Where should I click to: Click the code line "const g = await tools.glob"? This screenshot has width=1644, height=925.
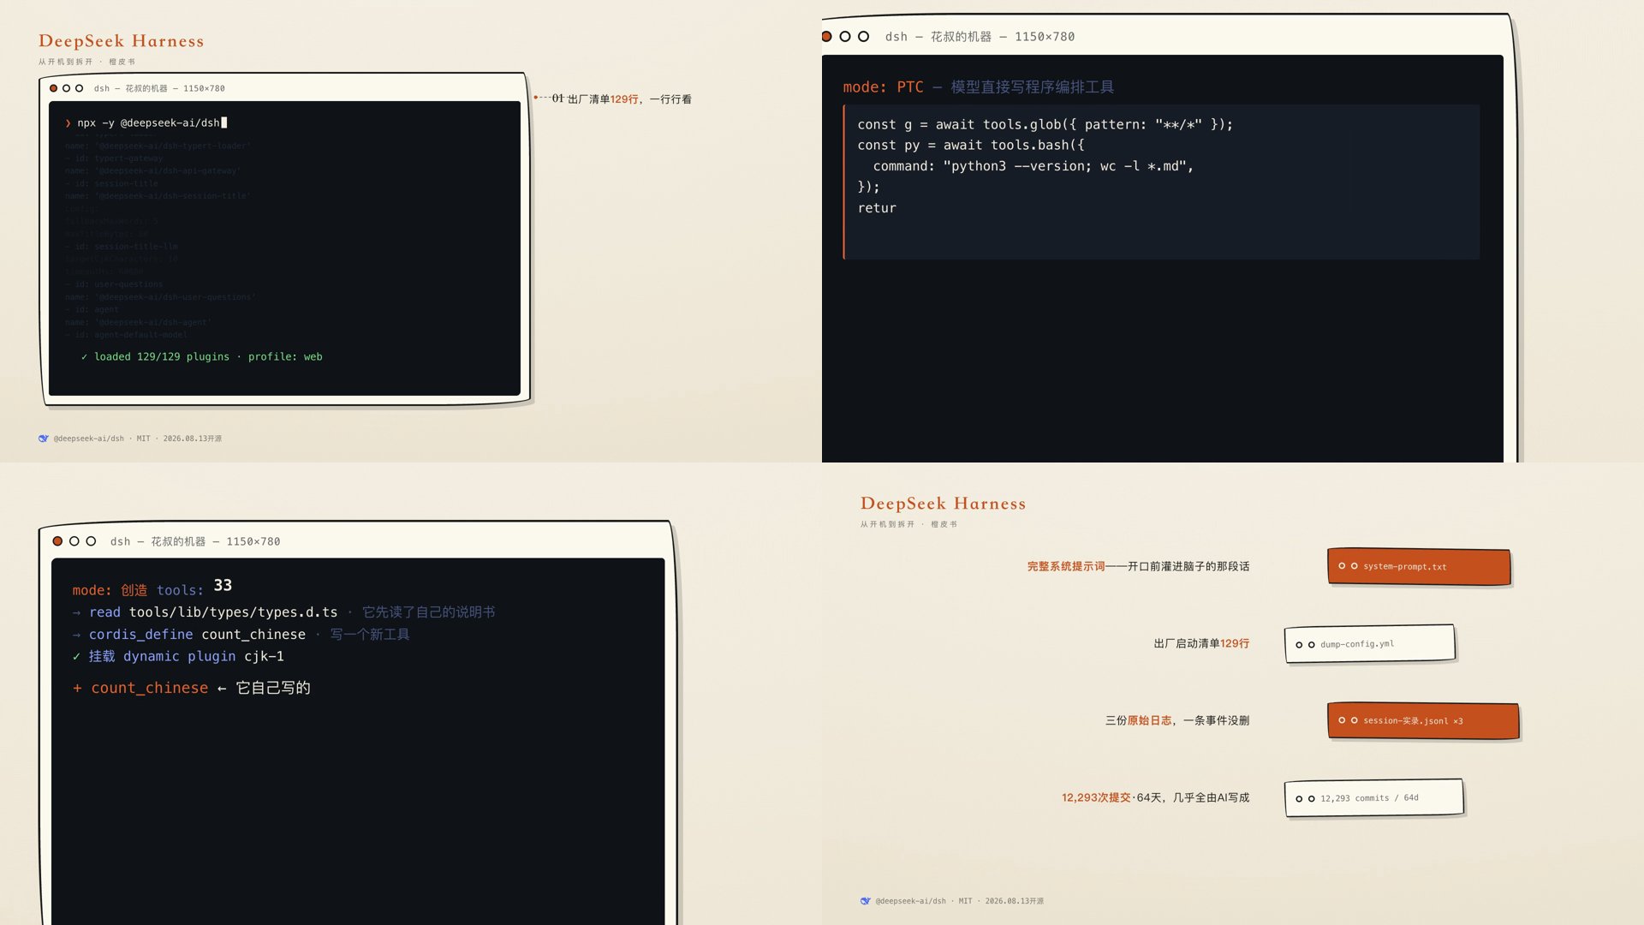click(x=1045, y=125)
